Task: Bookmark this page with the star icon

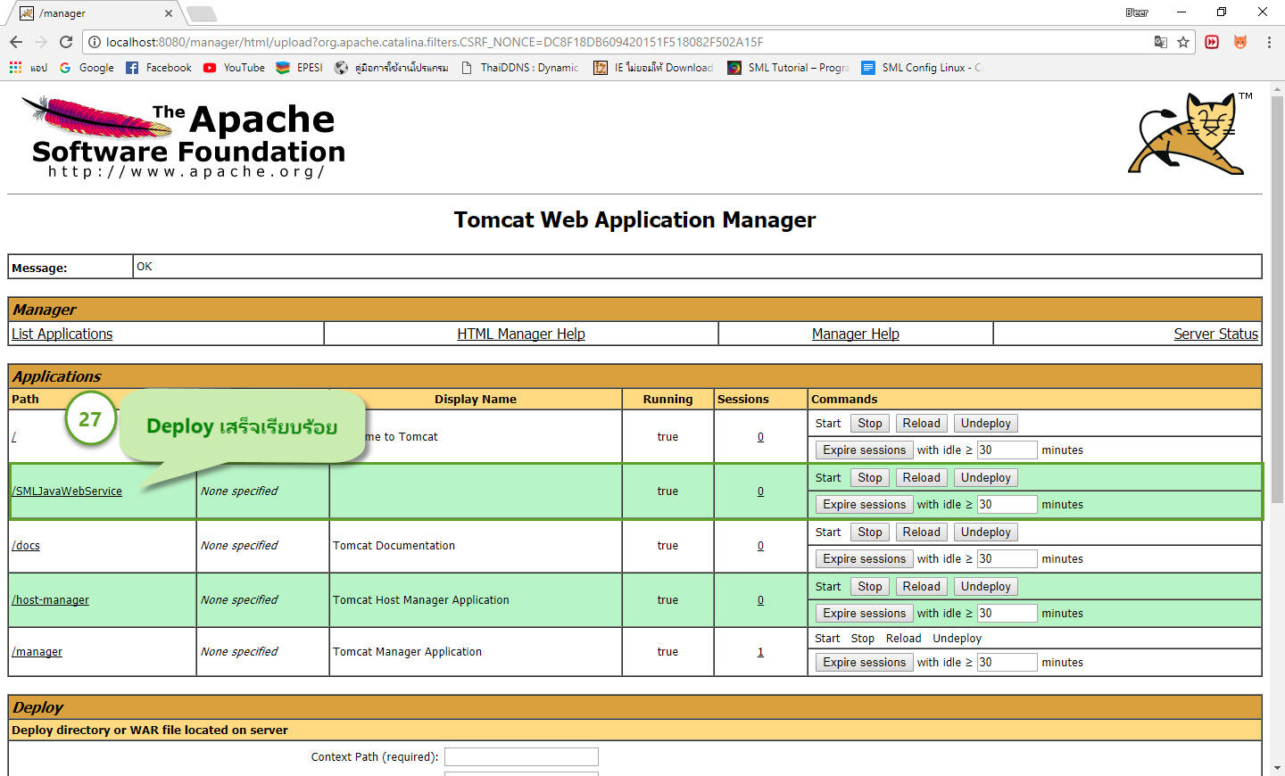Action: point(1183,42)
